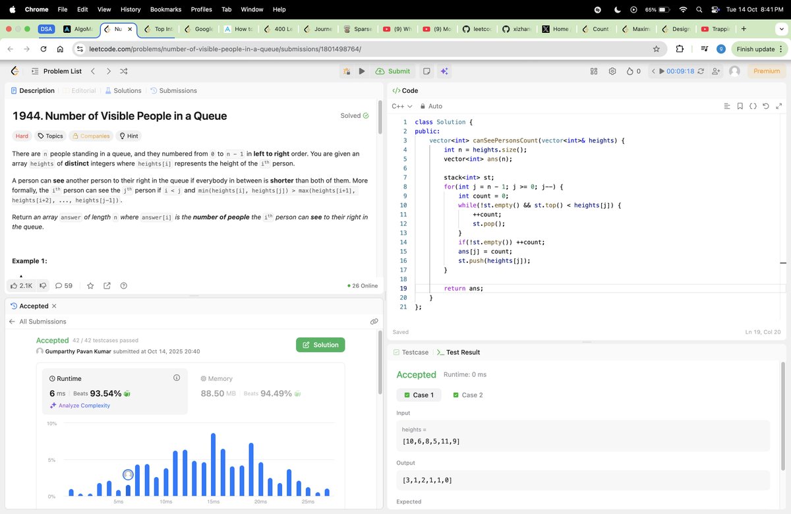This screenshot has height=514, width=791.
Task: Reload the page
Action: (x=44, y=49)
